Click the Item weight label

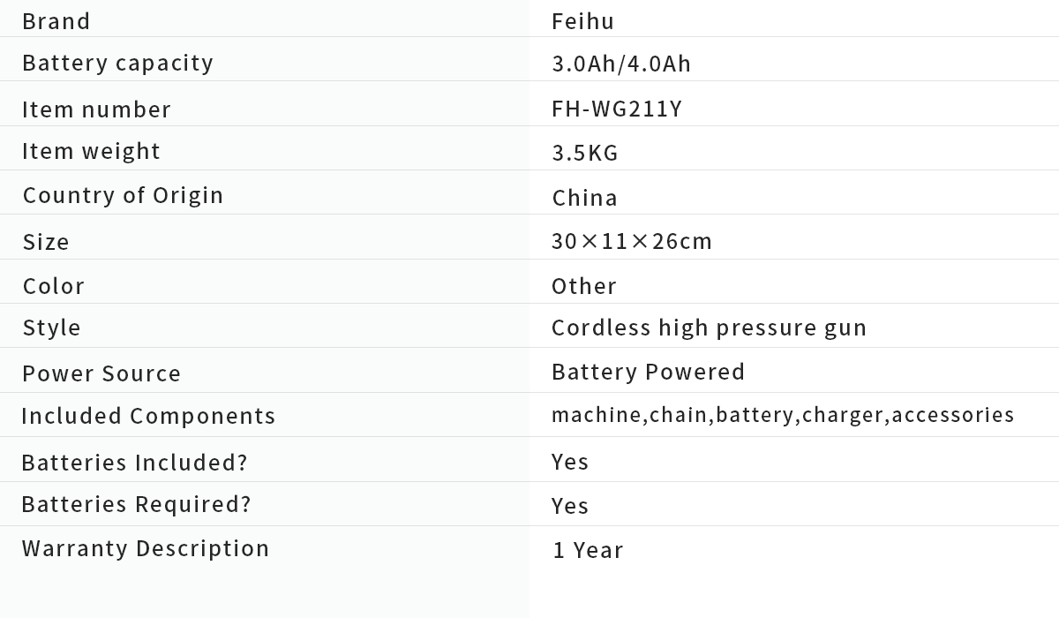point(91,151)
